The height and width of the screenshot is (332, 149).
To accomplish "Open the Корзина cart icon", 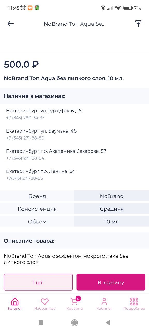I will coord(74,302).
